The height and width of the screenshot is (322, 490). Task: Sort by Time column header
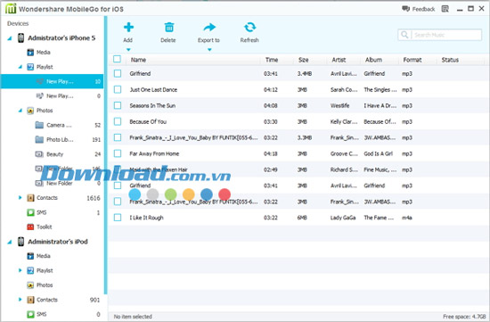click(x=272, y=60)
